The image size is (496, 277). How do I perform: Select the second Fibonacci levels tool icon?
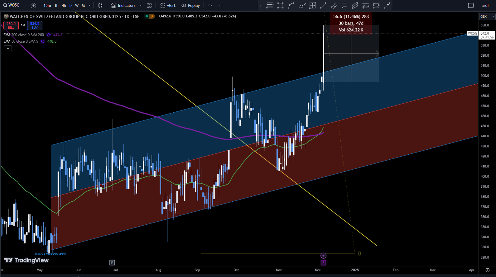376,6
